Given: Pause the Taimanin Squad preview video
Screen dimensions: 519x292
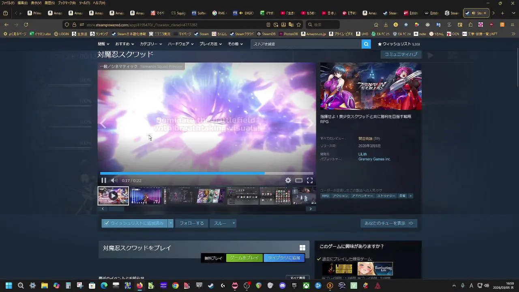Looking at the screenshot, I should click(104, 180).
